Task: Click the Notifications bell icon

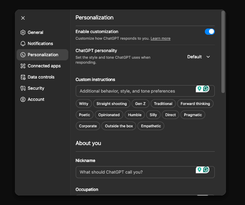Action: coord(23,43)
